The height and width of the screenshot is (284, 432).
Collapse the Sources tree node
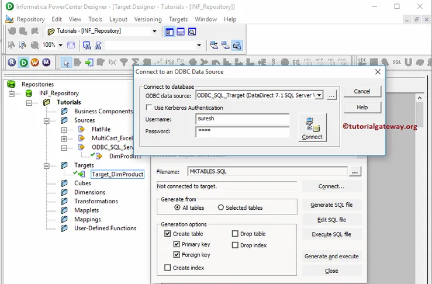pos(47,120)
